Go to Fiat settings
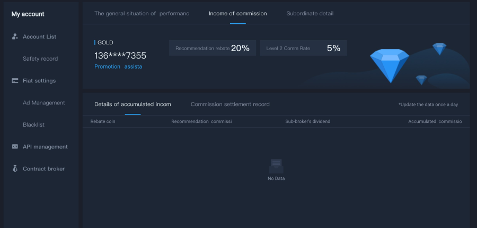 tap(39, 81)
